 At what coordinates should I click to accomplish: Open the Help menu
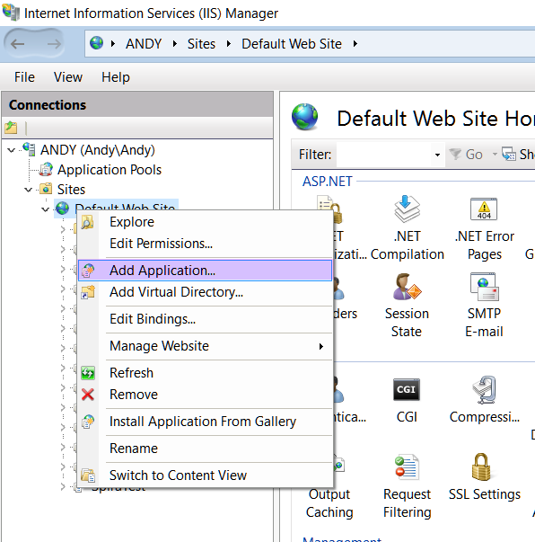(x=116, y=77)
